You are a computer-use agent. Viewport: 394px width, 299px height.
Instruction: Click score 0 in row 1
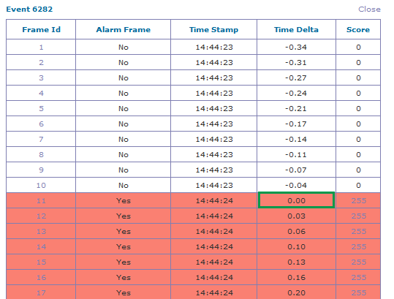pyautogui.click(x=358, y=48)
